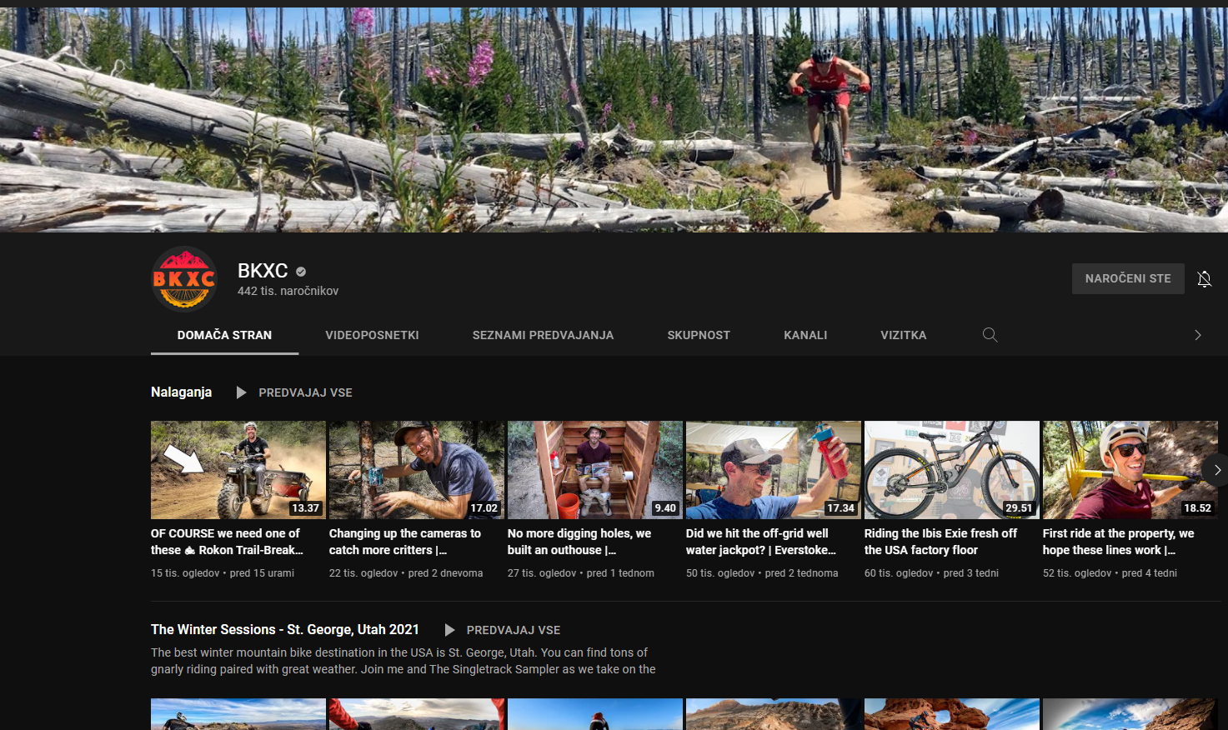Screen dimensions: 1228x730
Task: Open The Winter Sessions - St. George playlist title
Action: (285, 630)
